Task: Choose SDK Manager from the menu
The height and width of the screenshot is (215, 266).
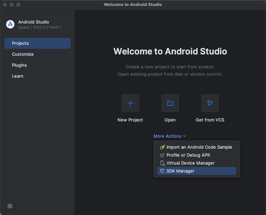Action: [197, 171]
